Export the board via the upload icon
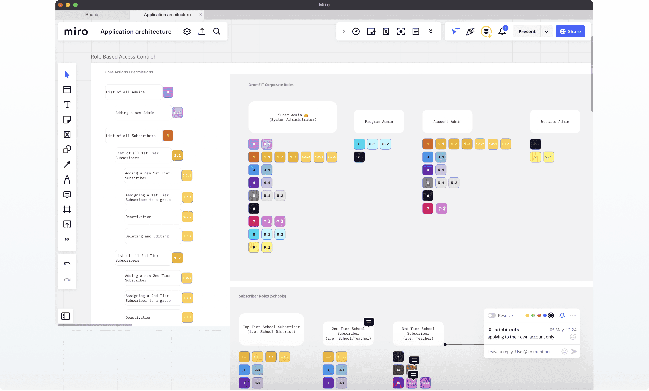 [202, 31]
